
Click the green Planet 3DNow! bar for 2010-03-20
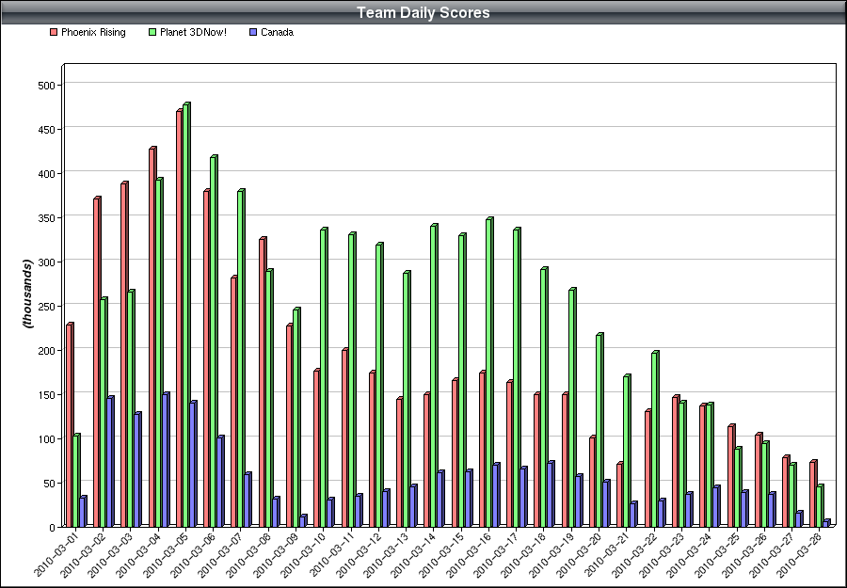(599, 430)
